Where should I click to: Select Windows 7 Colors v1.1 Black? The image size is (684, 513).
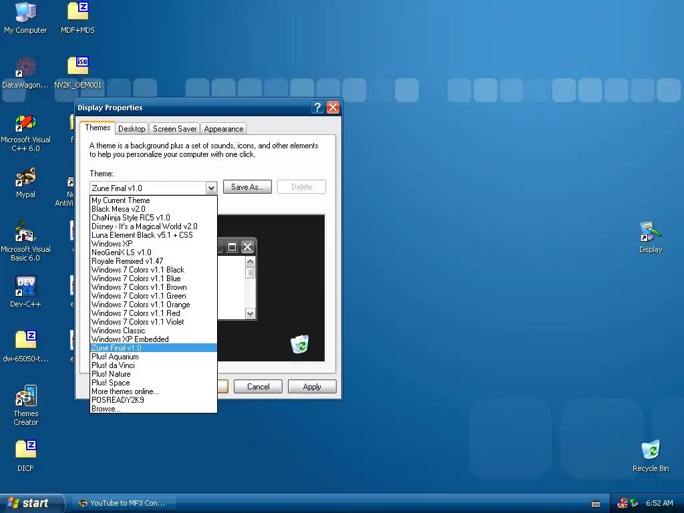pyautogui.click(x=154, y=270)
